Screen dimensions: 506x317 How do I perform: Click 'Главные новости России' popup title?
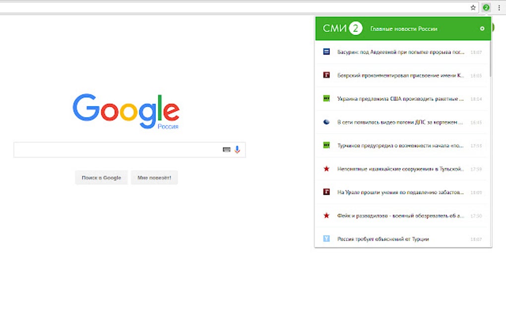pos(404,29)
